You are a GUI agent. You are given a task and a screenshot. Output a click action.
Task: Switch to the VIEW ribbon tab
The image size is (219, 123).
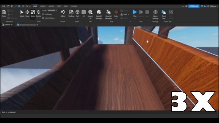(x=66, y=6)
